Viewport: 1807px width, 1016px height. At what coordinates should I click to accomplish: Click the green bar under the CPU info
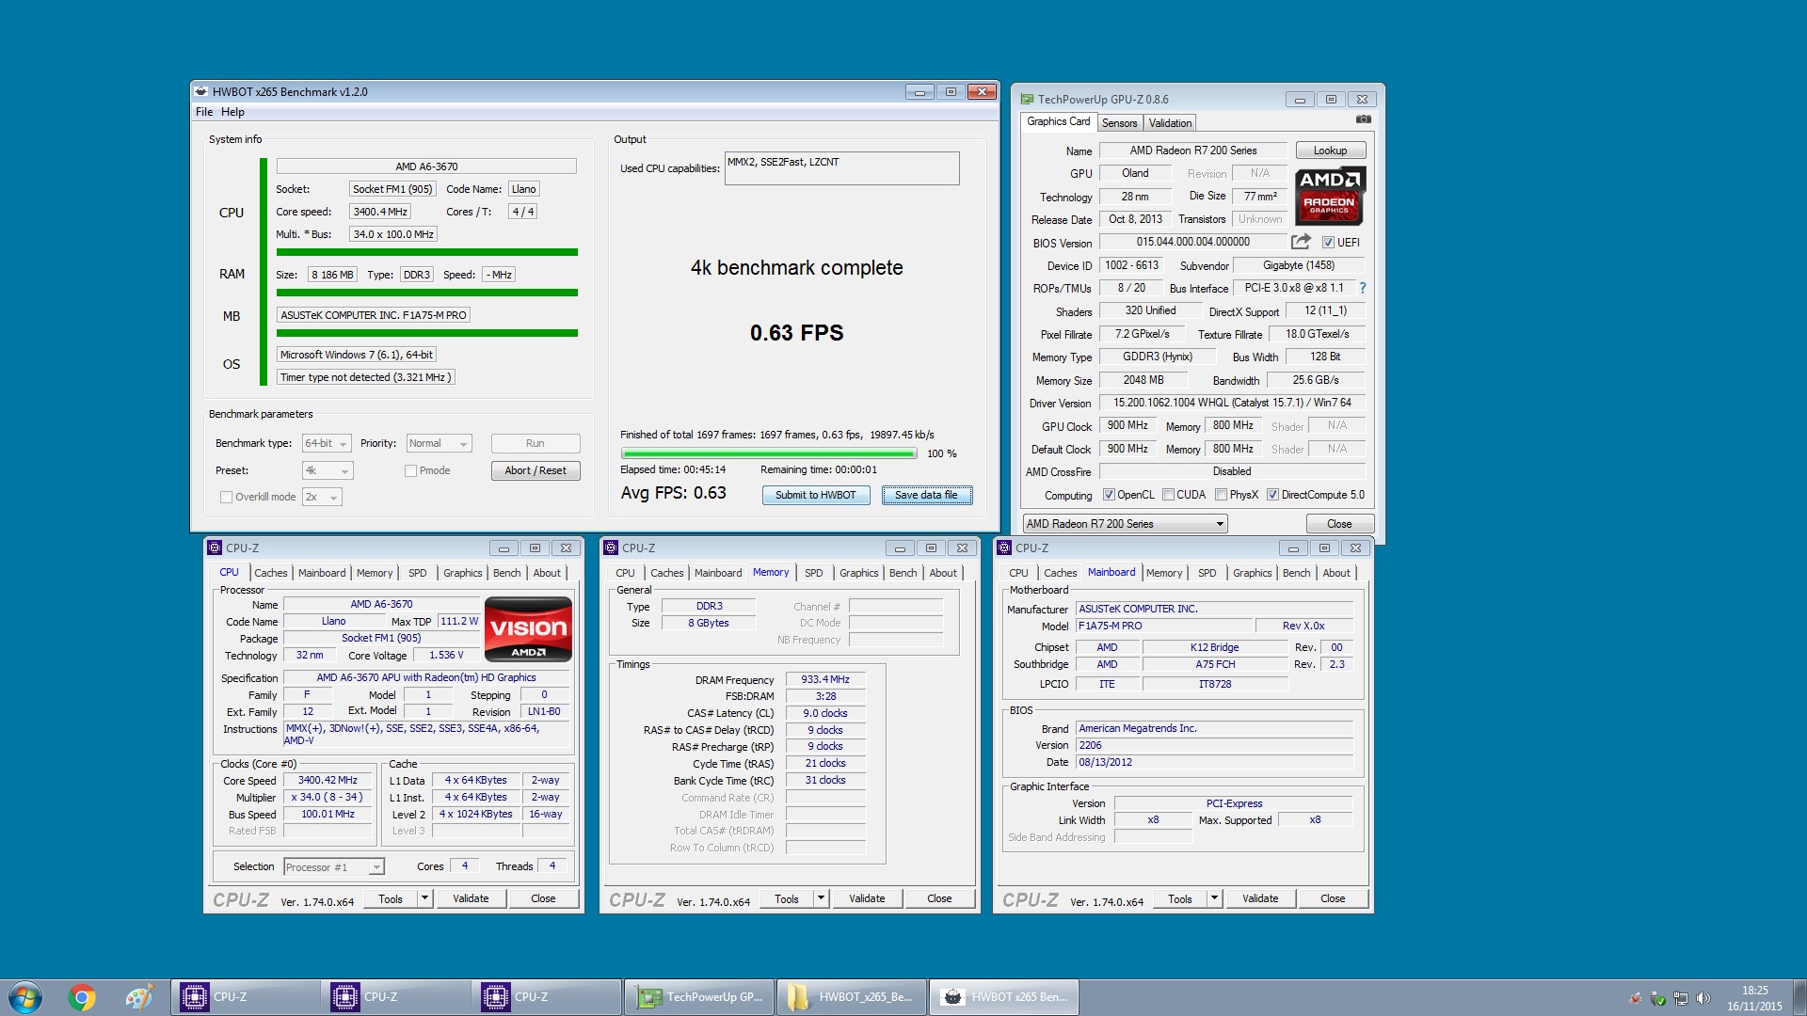(427, 252)
